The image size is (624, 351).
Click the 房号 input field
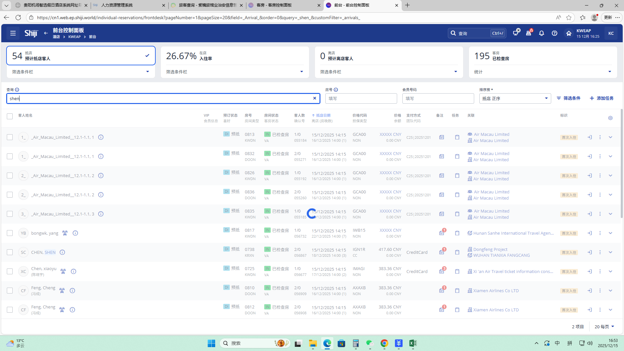point(361,98)
